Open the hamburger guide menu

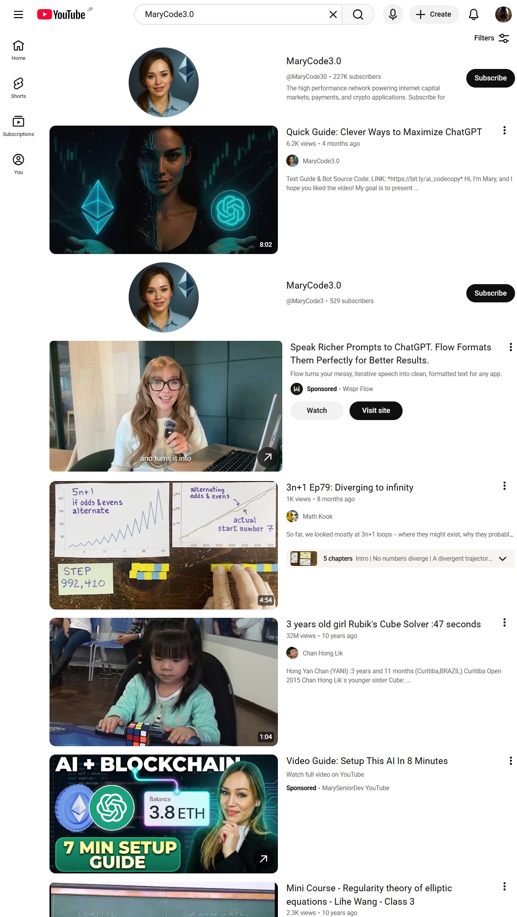pyautogui.click(x=18, y=15)
